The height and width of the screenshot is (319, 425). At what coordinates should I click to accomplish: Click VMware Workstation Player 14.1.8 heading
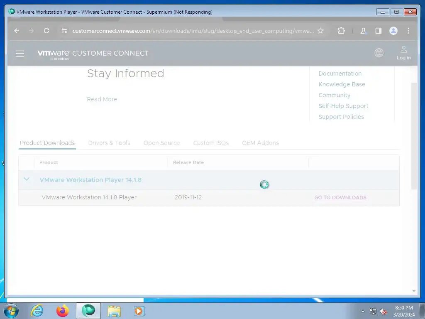[90, 180]
